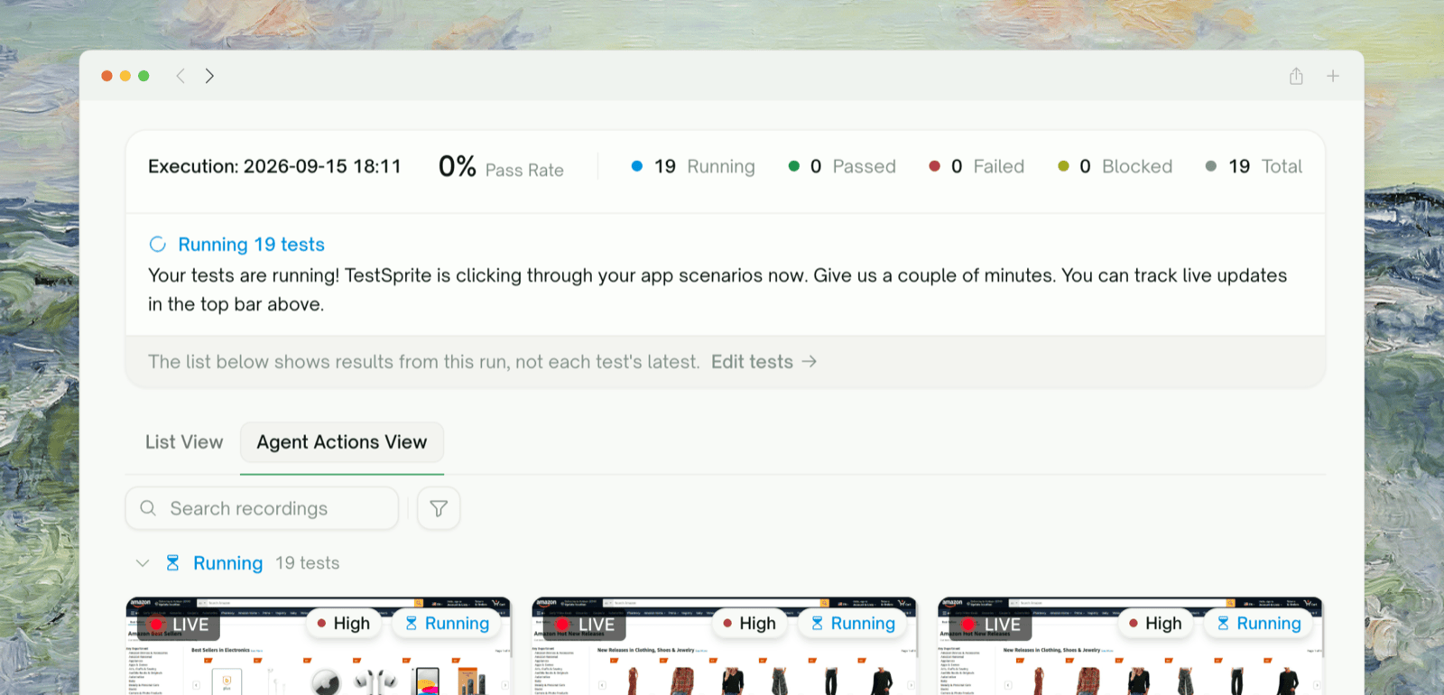The height and width of the screenshot is (695, 1444).
Task: Click the Running 19 tests heading
Action: click(251, 245)
